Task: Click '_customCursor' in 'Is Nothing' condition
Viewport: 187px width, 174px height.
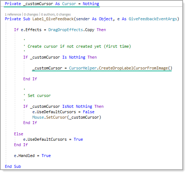Action: [x=45, y=57]
